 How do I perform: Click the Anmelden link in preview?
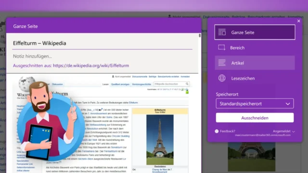pyautogui.click(x=185, y=77)
